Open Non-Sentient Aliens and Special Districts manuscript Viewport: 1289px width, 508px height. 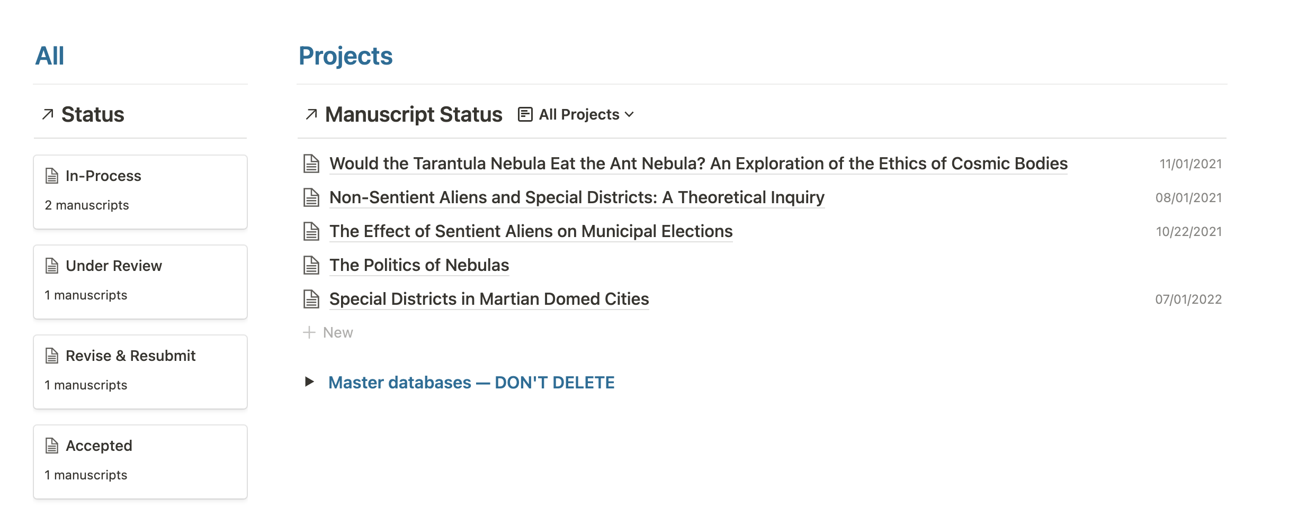[577, 197]
